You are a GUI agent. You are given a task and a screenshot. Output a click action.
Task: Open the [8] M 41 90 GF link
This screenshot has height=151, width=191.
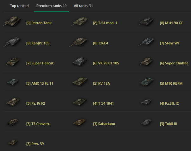pos(171,23)
